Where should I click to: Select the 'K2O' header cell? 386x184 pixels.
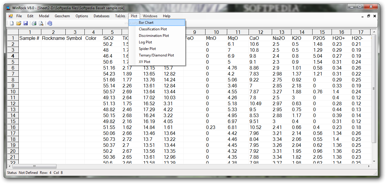[302, 38]
